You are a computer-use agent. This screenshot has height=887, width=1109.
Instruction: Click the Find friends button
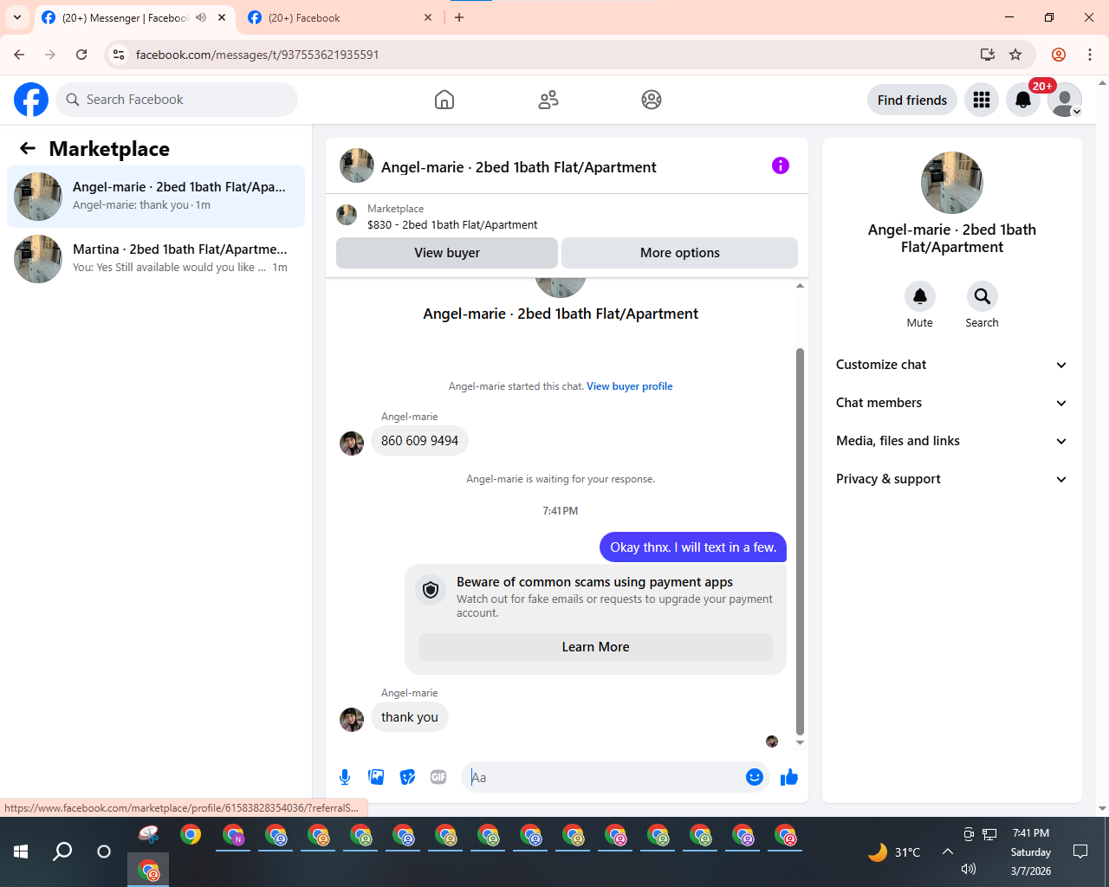pyautogui.click(x=912, y=100)
